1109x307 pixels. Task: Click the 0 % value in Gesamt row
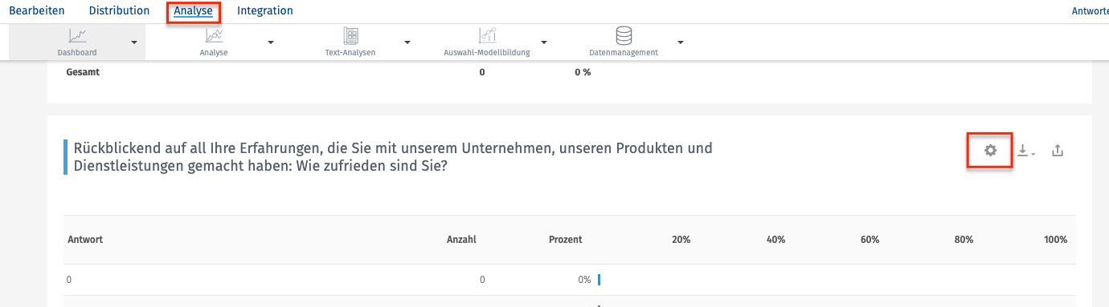coord(583,72)
